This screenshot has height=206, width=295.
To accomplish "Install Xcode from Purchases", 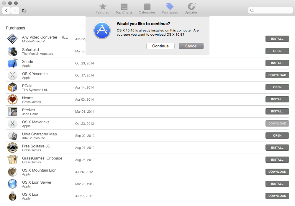I will point(277,63).
